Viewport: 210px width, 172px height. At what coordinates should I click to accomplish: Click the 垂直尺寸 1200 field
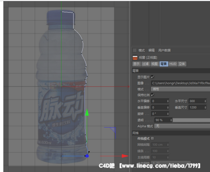[196, 107]
